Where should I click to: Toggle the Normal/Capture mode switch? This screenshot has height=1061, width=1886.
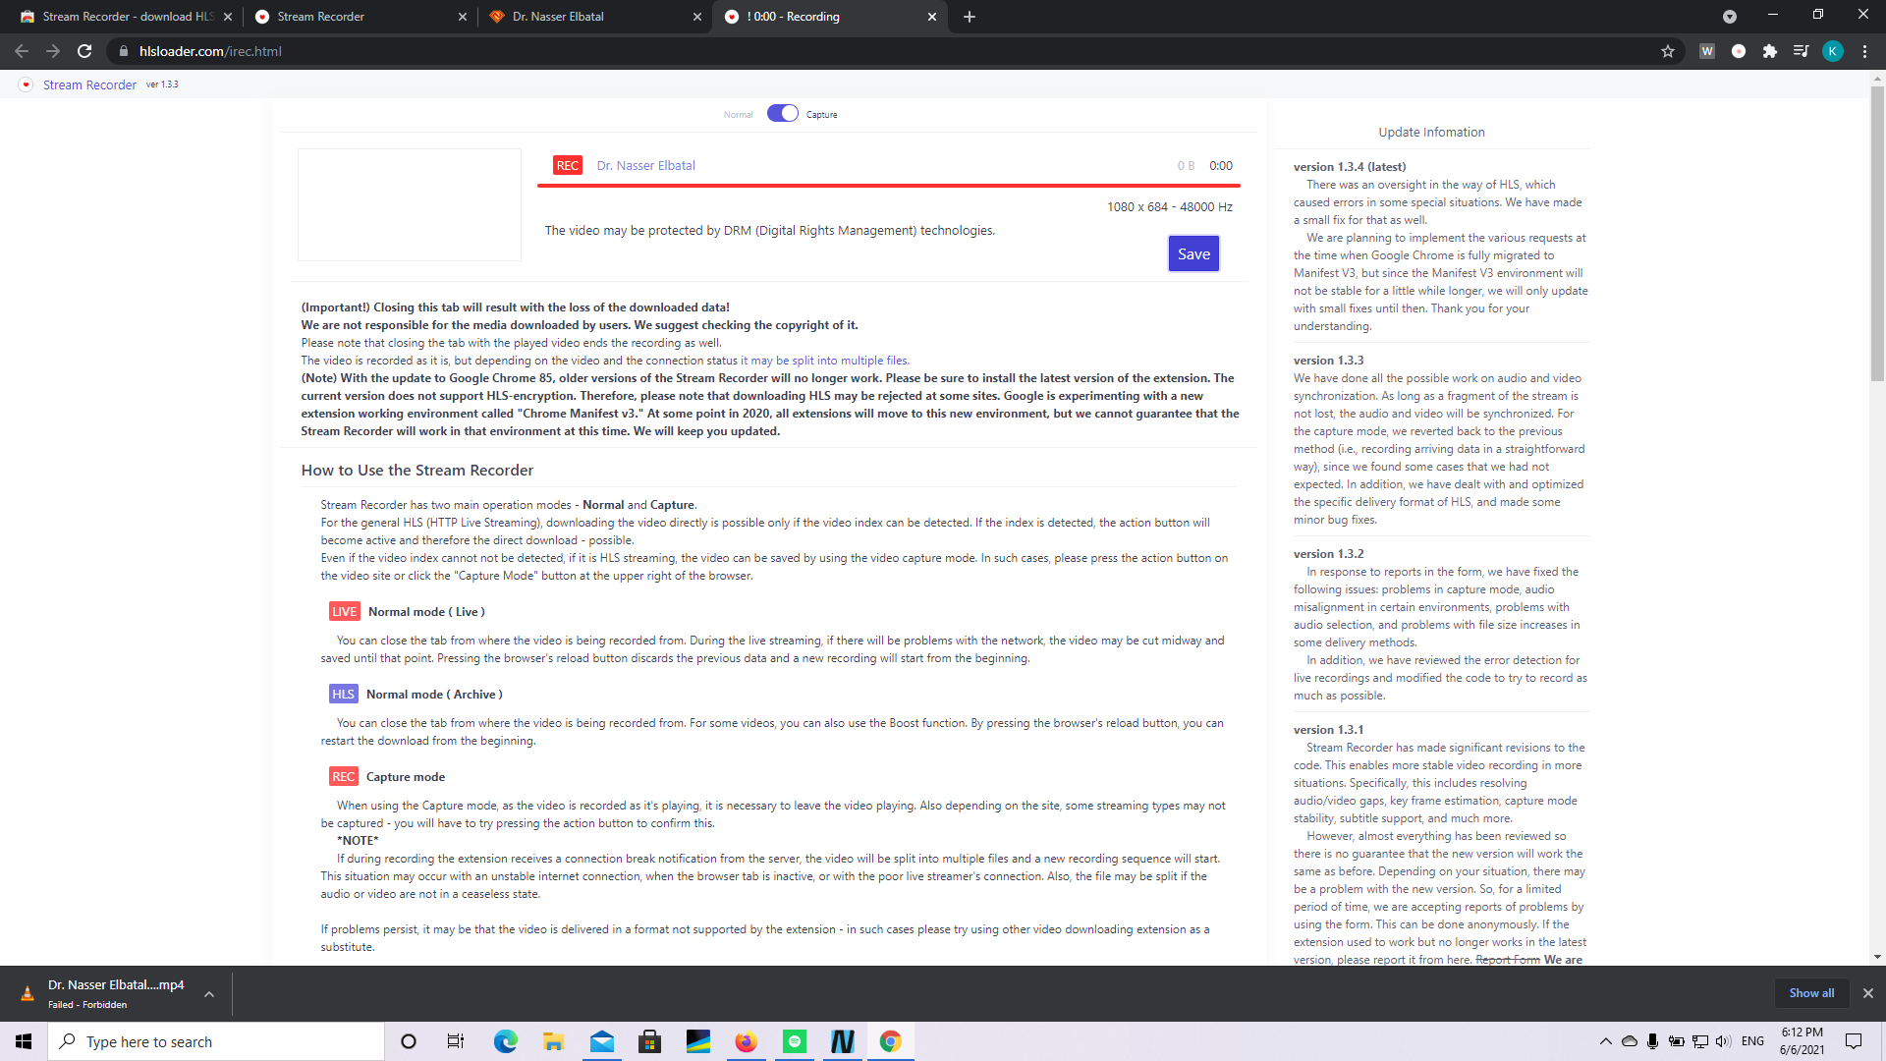782,114
